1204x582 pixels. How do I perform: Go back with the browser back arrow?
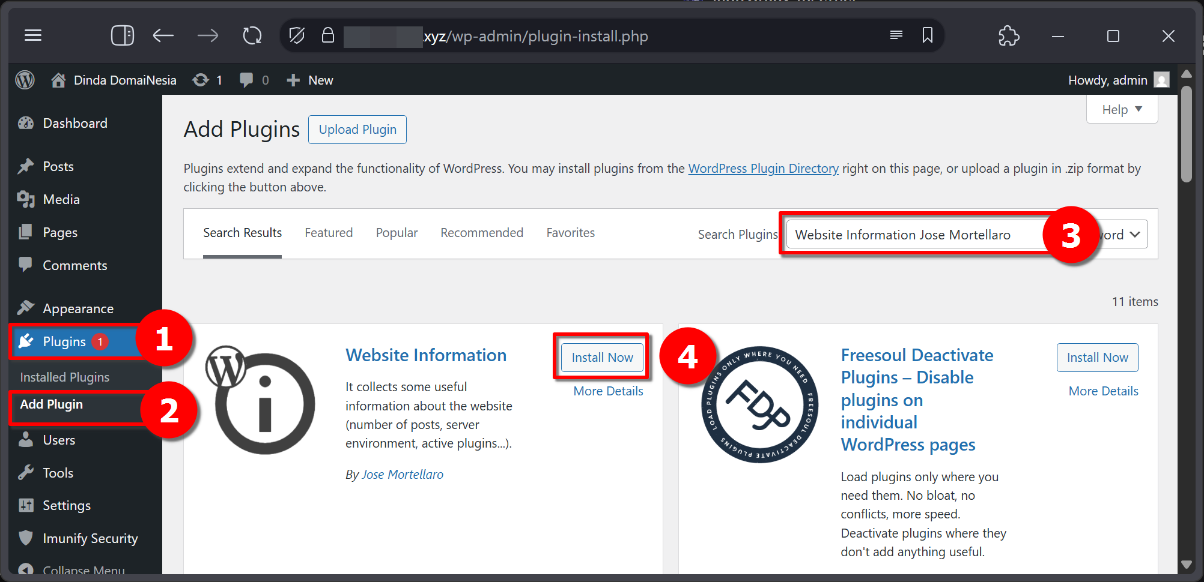pyautogui.click(x=163, y=36)
